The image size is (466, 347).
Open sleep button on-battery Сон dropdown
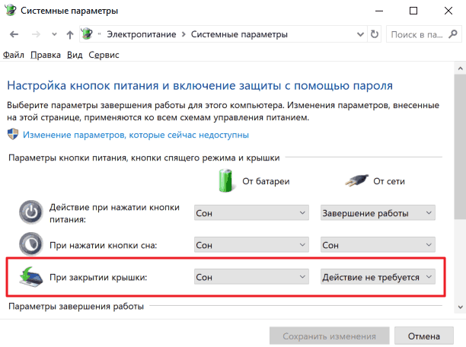tap(251, 245)
